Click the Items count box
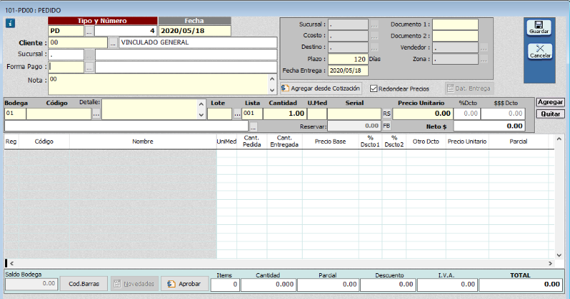This screenshot has width=570, height=299. [225, 285]
